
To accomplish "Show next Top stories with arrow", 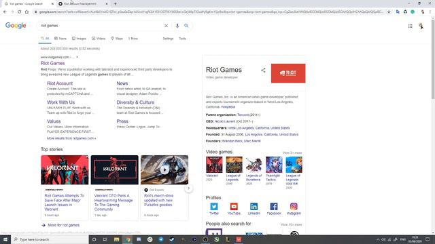I will click(x=188, y=188).
